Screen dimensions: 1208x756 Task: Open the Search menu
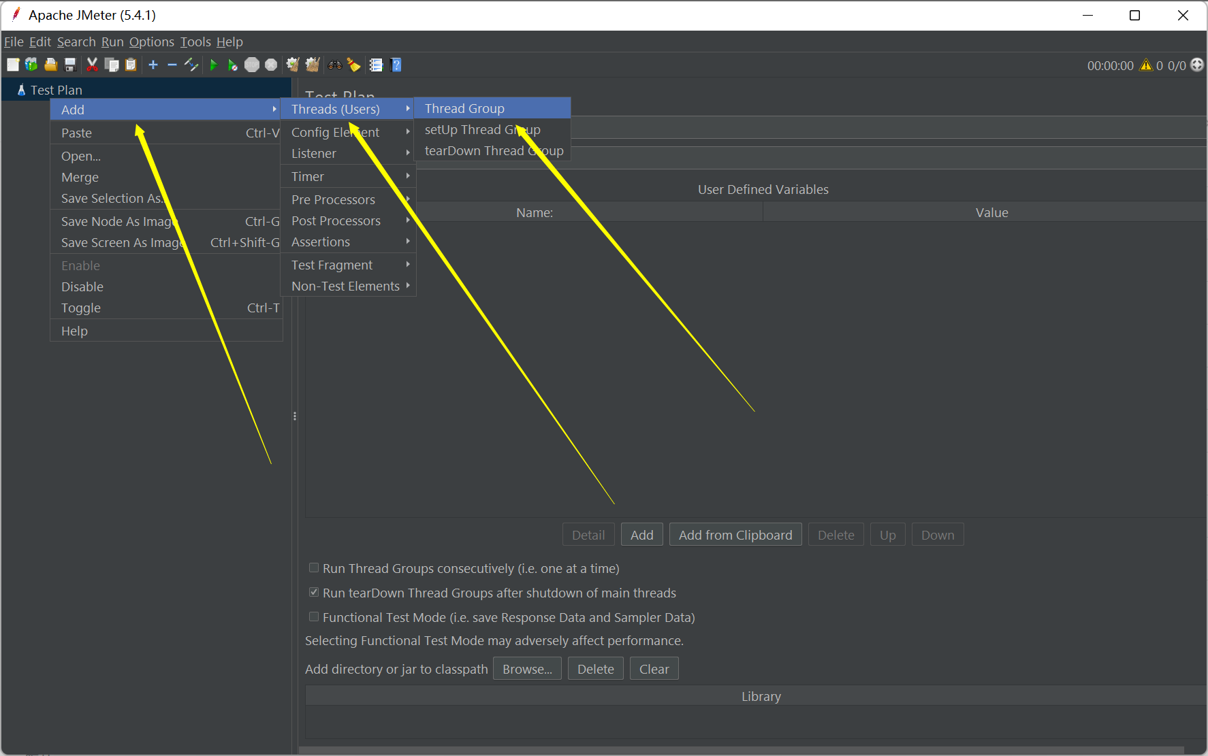76,42
